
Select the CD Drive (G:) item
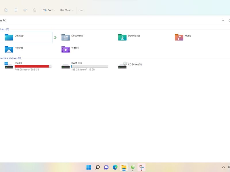(x=130, y=65)
